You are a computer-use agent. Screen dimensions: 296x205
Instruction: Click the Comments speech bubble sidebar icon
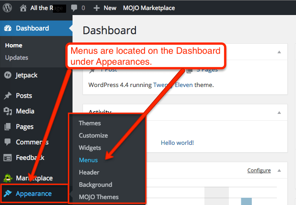(8, 142)
